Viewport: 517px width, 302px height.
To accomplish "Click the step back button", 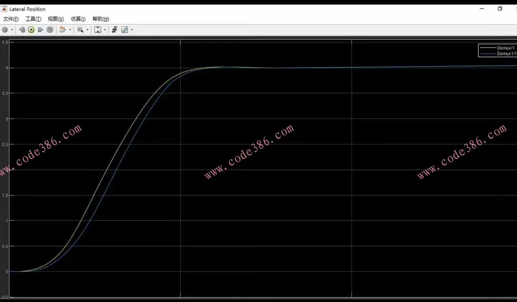I will click(x=22, y=30).
